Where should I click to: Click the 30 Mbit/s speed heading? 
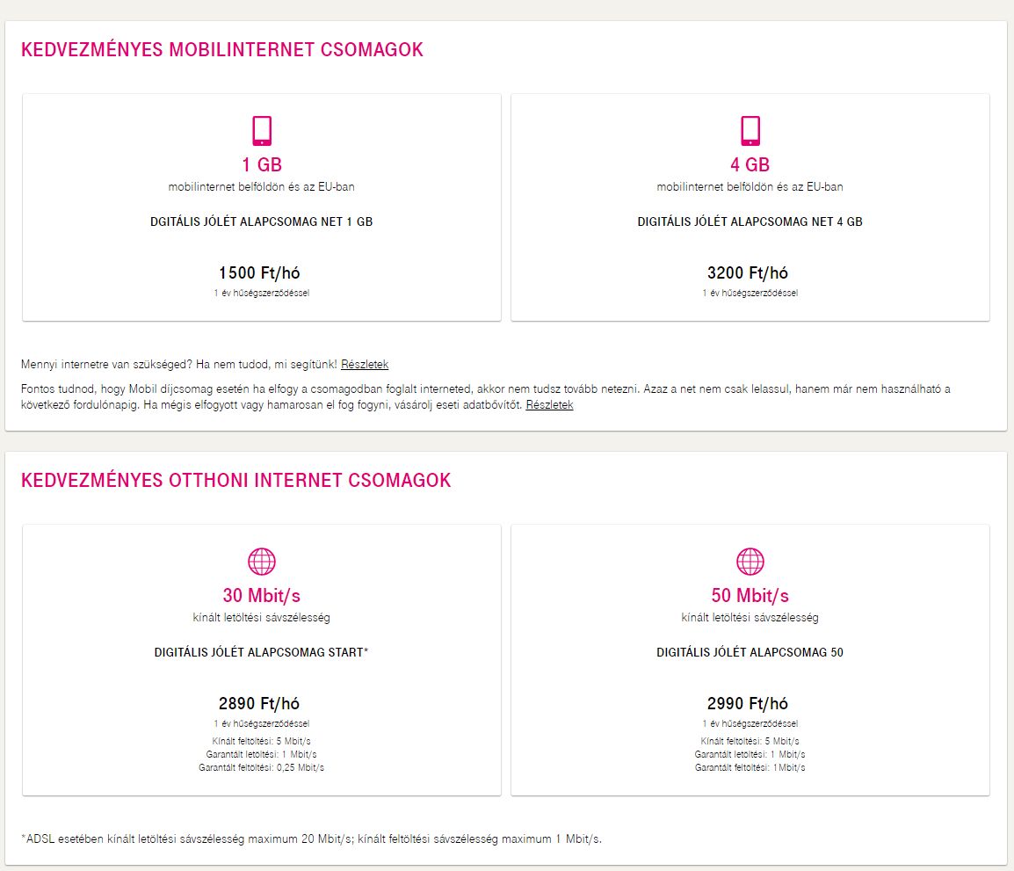pyautogui.click(x=262, y=596)
